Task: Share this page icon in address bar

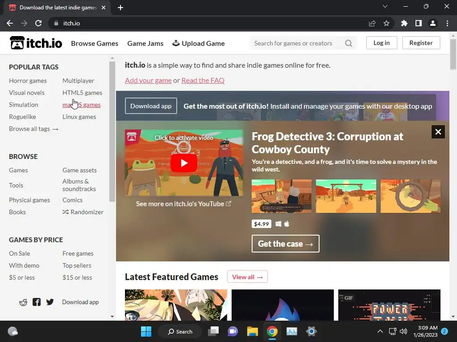Action: [x=372, y=23]
